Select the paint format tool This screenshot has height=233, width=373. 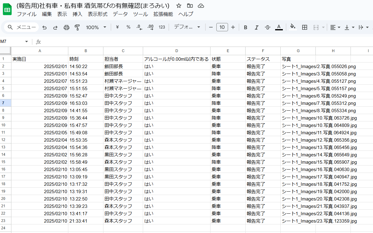[77, 27]
